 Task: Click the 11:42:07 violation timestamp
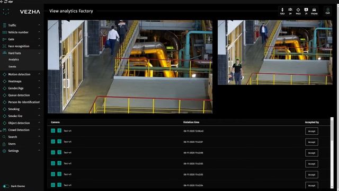pyautogui.click(x=193, y=142)
